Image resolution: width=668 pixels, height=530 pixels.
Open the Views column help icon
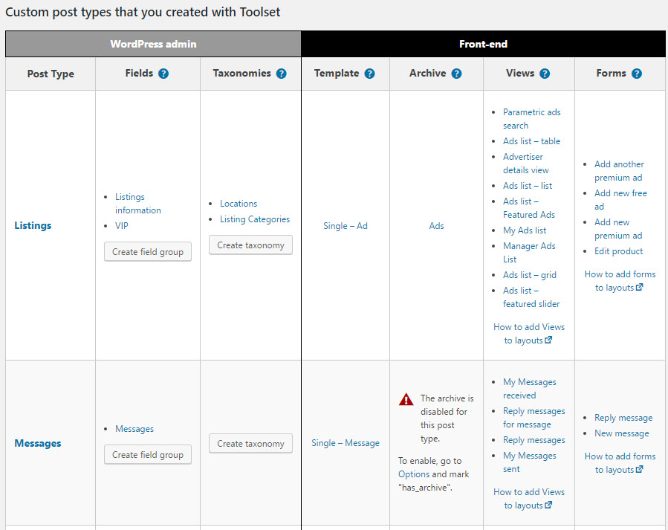545,74
